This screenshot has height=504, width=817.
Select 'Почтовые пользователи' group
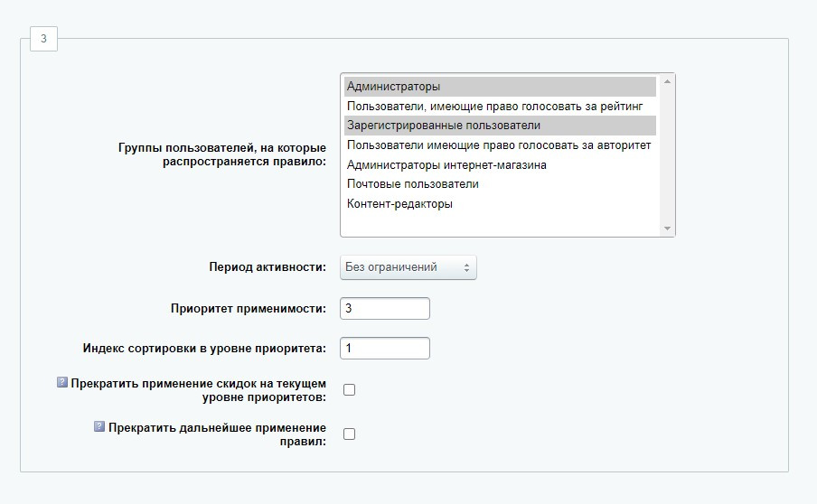pos(500,184)
